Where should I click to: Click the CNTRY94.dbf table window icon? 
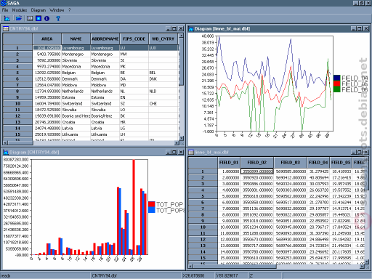pos(6,28)
